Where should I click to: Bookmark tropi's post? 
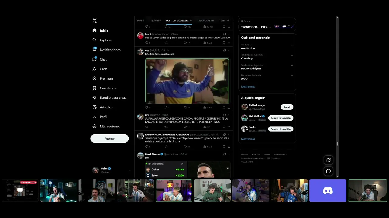[x=224, y=43]
